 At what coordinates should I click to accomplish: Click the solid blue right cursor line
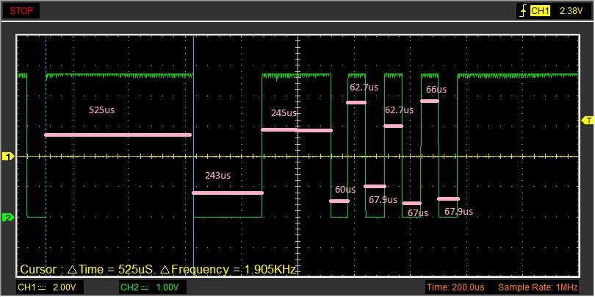(193, 156)
